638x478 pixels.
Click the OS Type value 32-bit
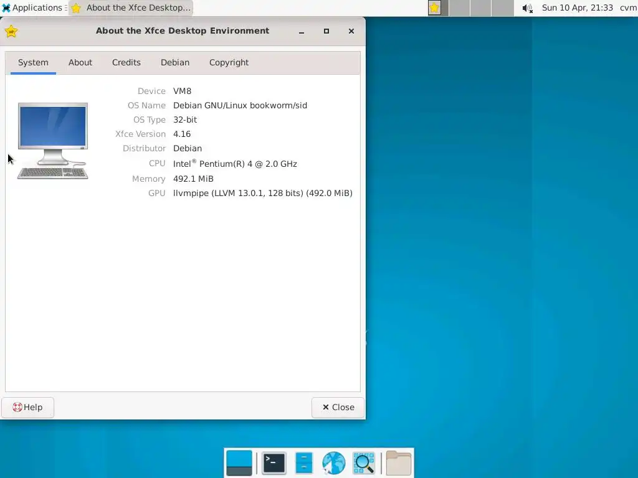185,119
